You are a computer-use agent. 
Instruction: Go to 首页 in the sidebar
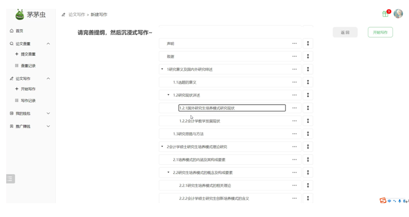click(19, 31)
